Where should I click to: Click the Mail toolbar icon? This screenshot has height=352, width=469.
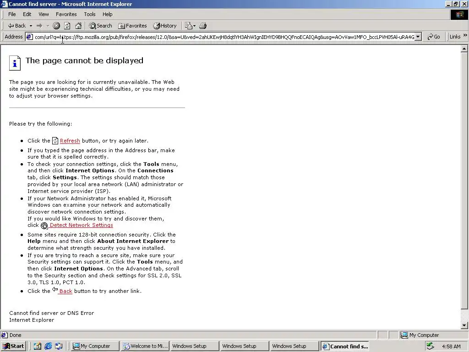[188, 26]
